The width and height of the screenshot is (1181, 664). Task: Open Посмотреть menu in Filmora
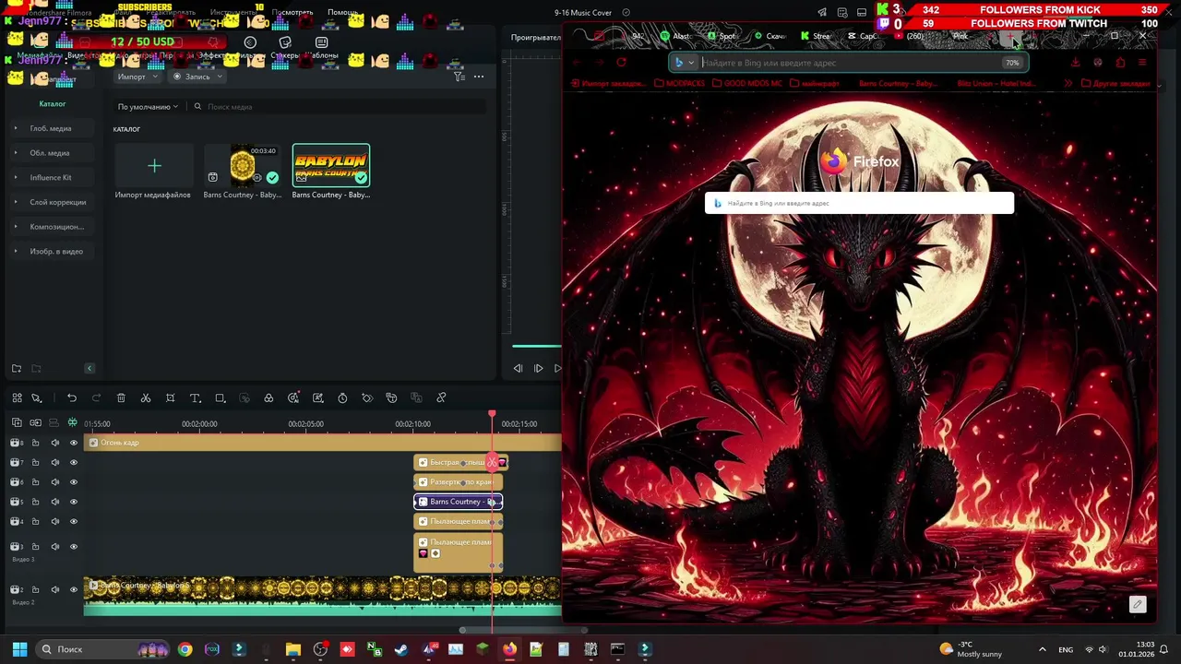tap(292, 12)
